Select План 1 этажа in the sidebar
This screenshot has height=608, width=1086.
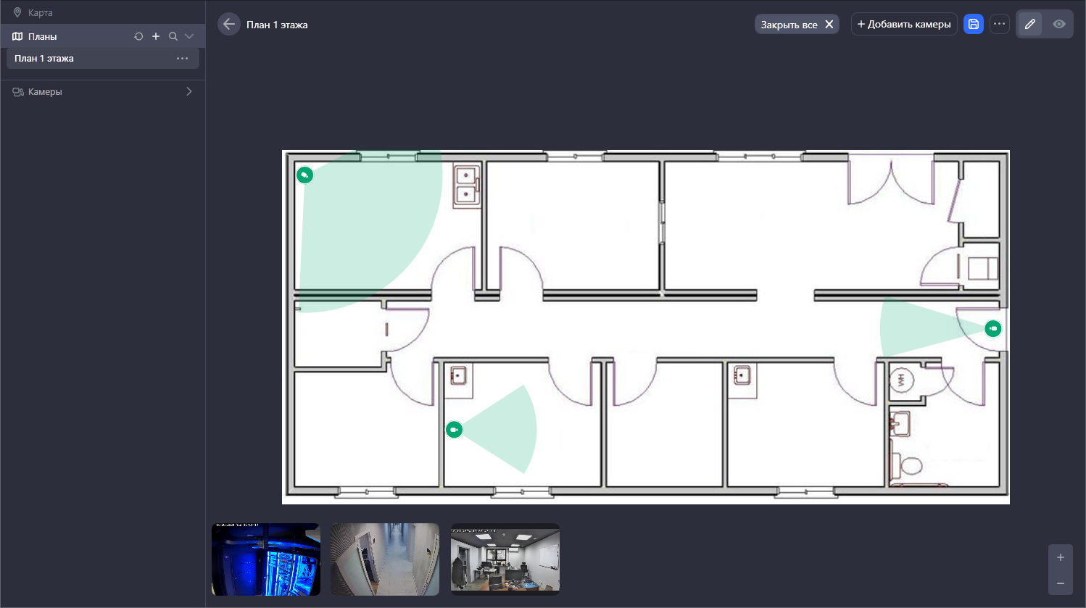coord(44,59)
